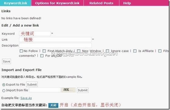Click the 'Example file:' label
Viewport: 170px width, 110px height.
coord(11,98)
